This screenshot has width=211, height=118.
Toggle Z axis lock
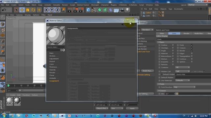pos(58,10)
